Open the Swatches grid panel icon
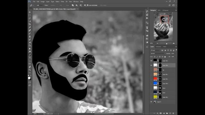This screenshot has width=205, height=115. (147, 39)
